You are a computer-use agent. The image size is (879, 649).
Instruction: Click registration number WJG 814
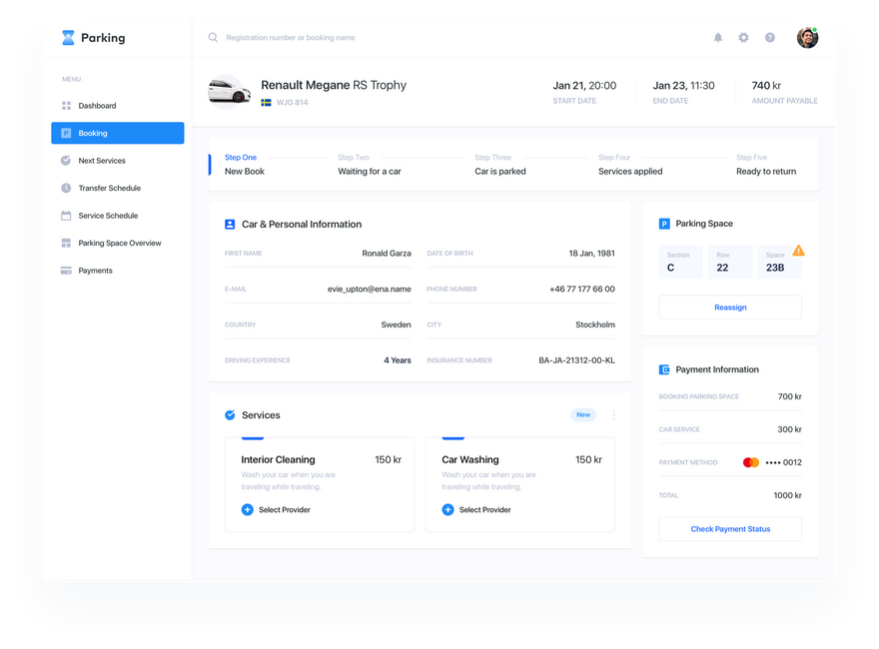point(292,103)
